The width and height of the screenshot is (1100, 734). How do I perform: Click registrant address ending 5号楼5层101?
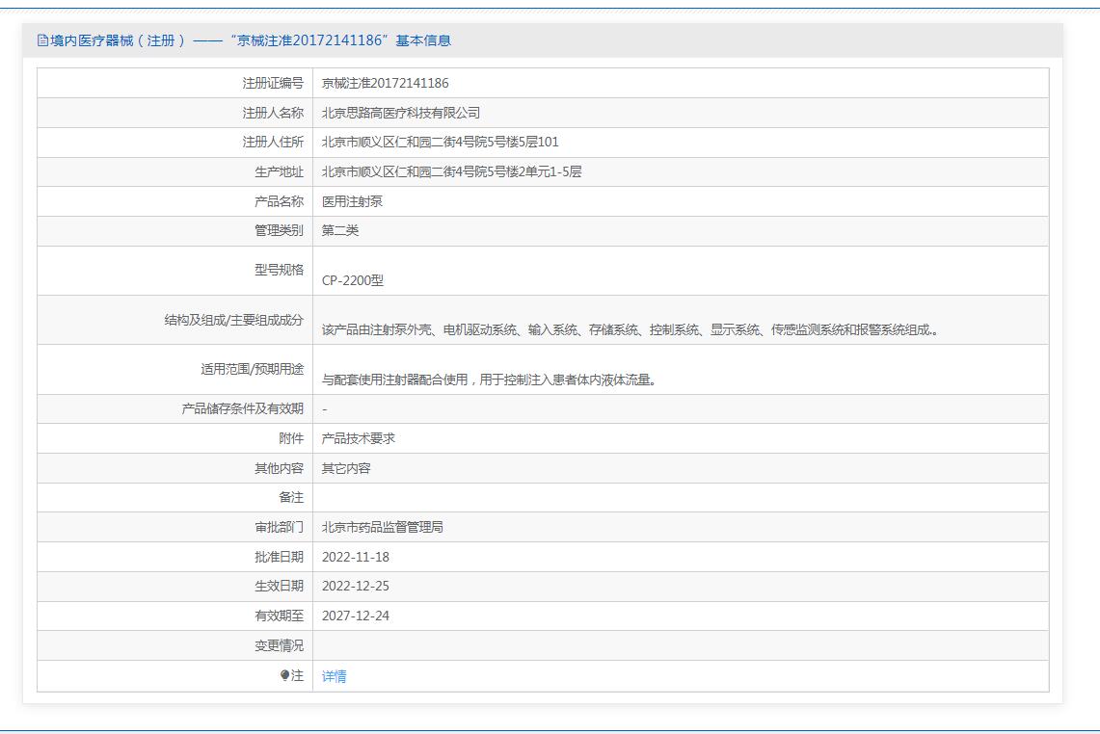[440, 143]
